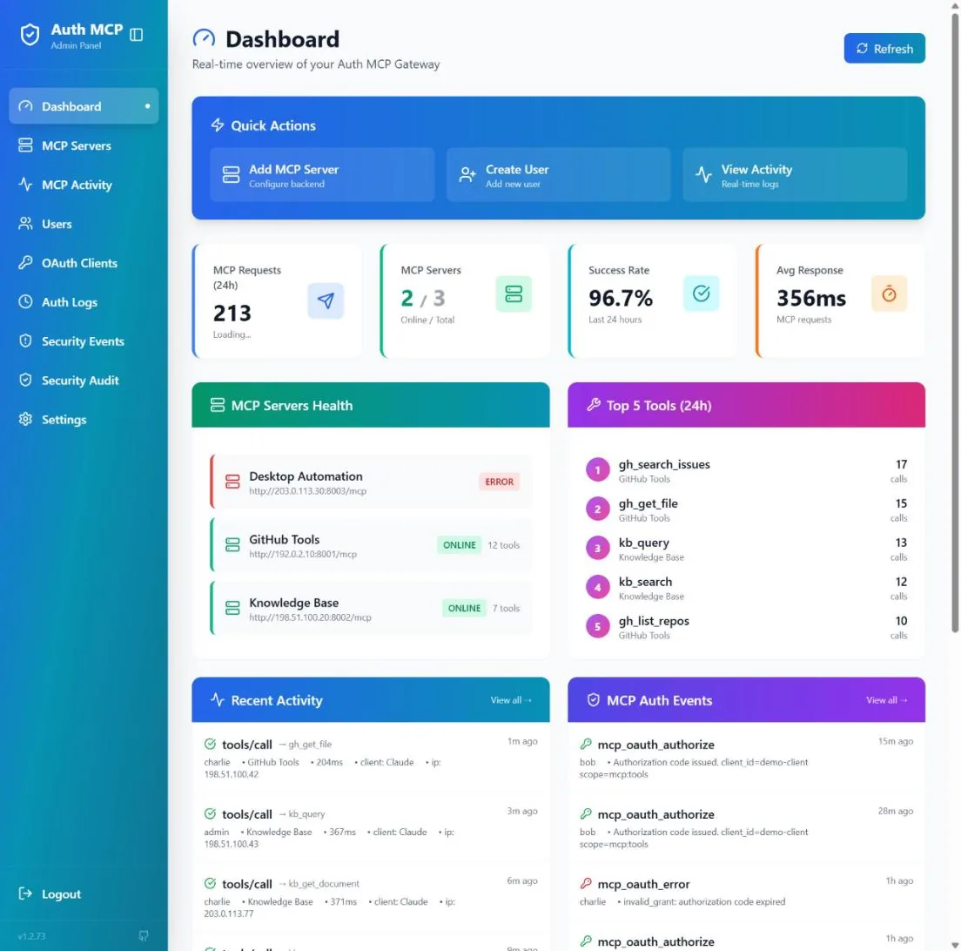The height and width of the screenshot is (951, 961).
Task: Click the wrench icon in Top 5 Tools header
Action: click(x=594, y=405)
